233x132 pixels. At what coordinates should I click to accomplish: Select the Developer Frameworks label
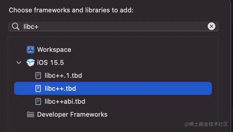(72, 114)
